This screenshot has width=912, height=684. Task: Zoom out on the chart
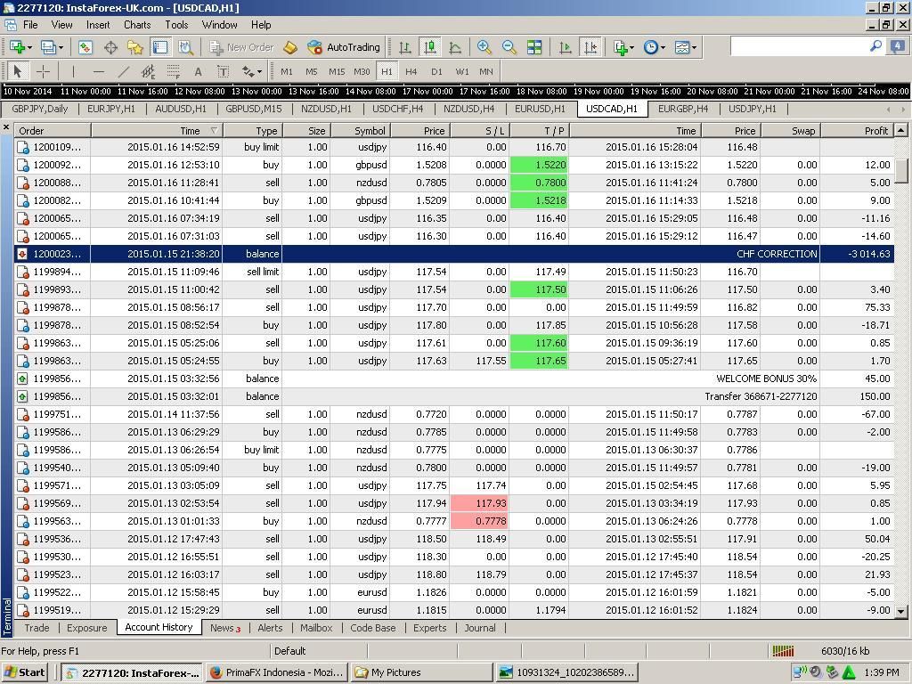[x=509, y=47]
